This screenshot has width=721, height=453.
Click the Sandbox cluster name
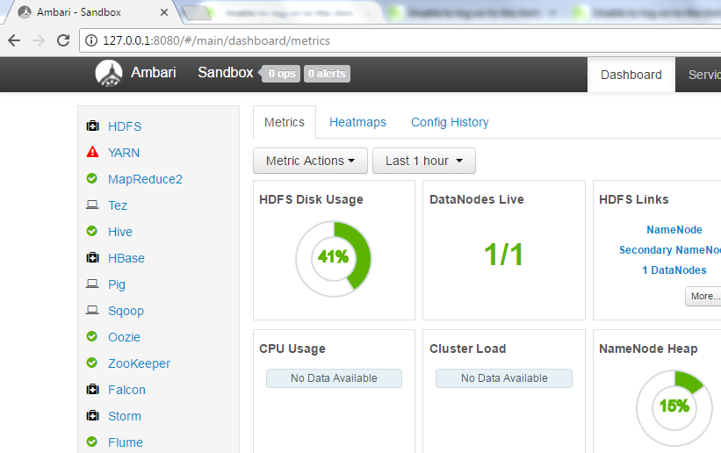point(226,73)
